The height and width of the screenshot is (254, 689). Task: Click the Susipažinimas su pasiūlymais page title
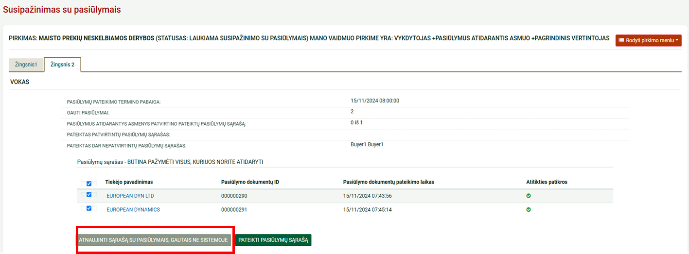point(62,10)
